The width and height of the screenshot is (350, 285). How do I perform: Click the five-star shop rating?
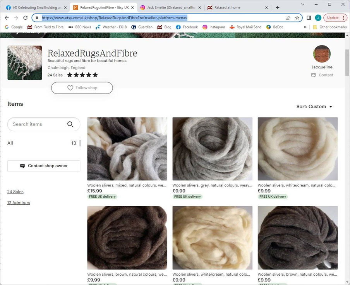[82, 75]
